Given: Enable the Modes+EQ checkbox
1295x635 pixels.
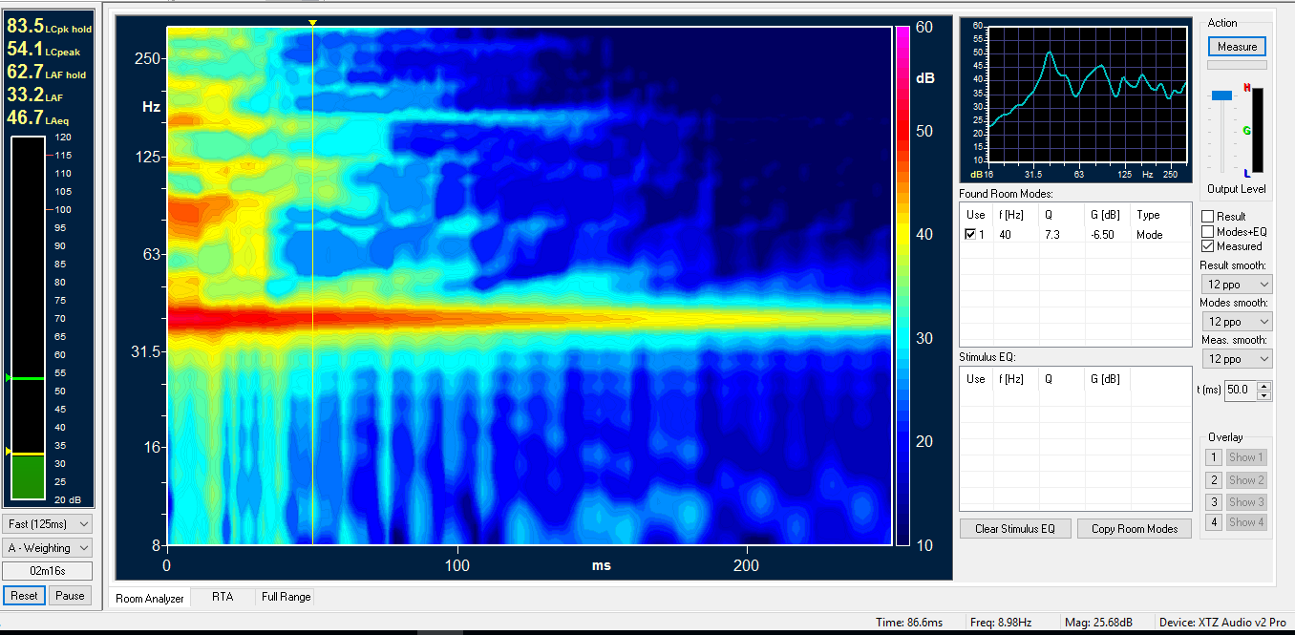Looking at the screenshot, I should (1208, 231).
